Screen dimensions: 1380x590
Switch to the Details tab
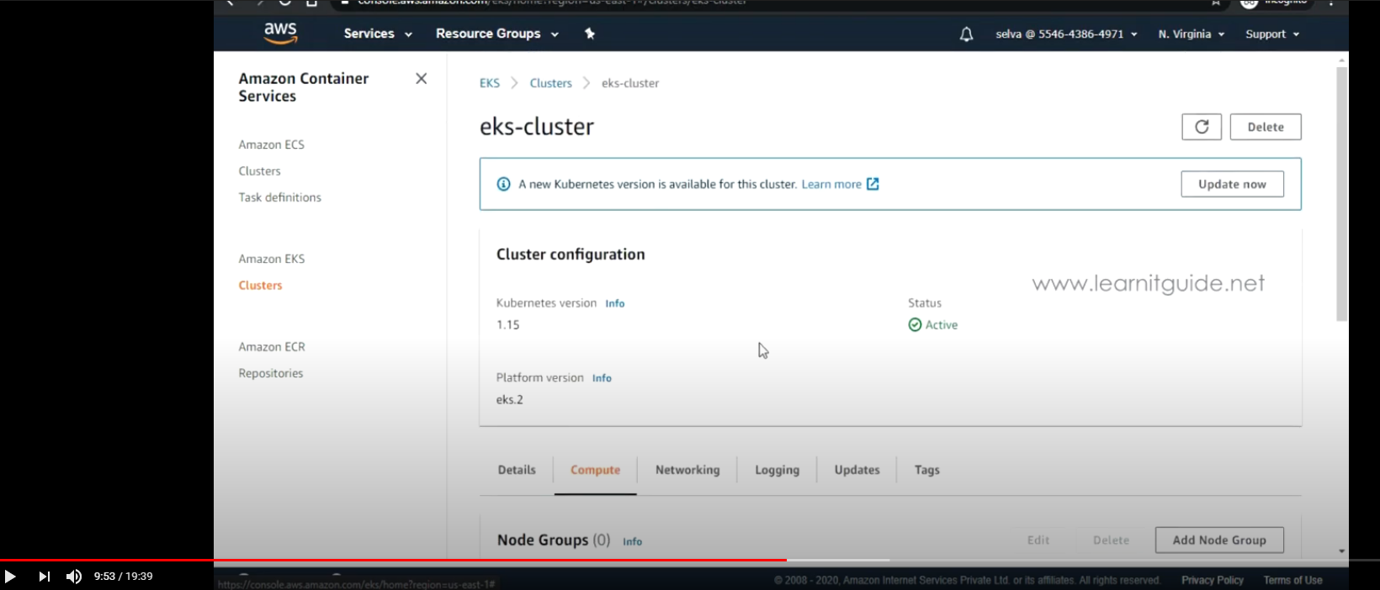[x=517, y=470]
